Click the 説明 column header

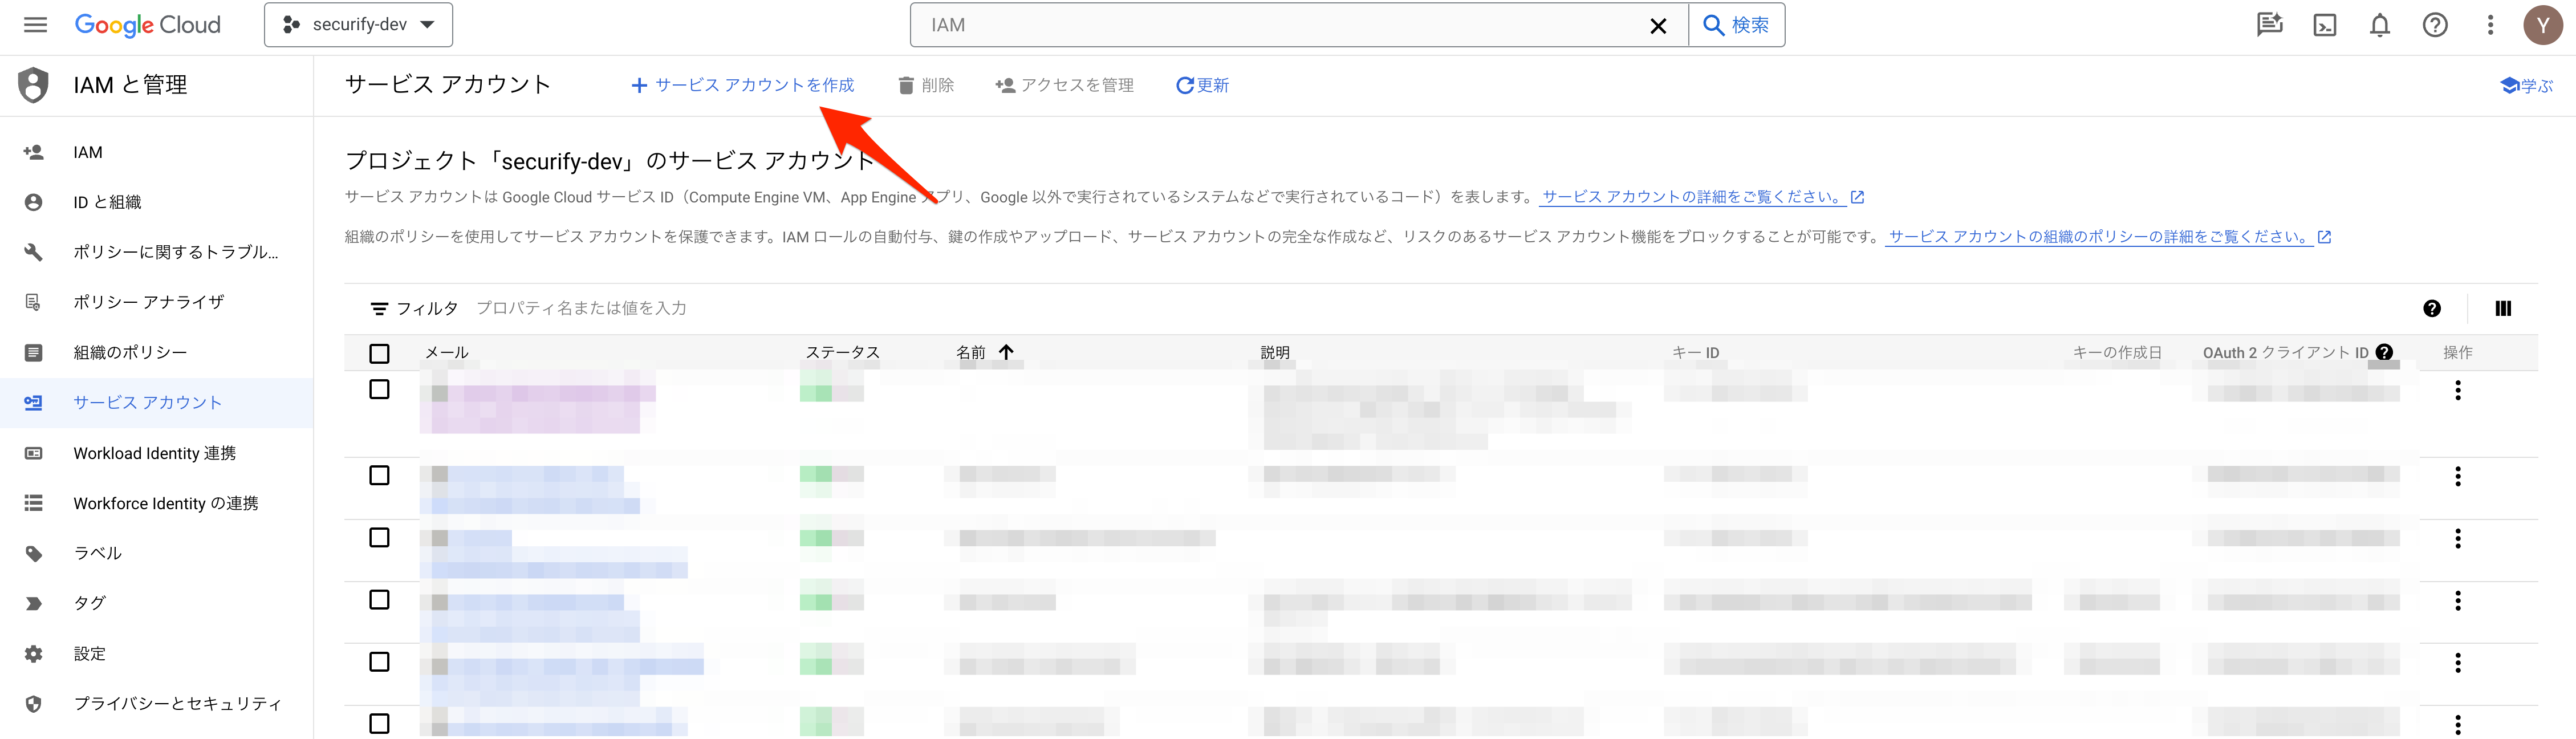(1275, 353)
